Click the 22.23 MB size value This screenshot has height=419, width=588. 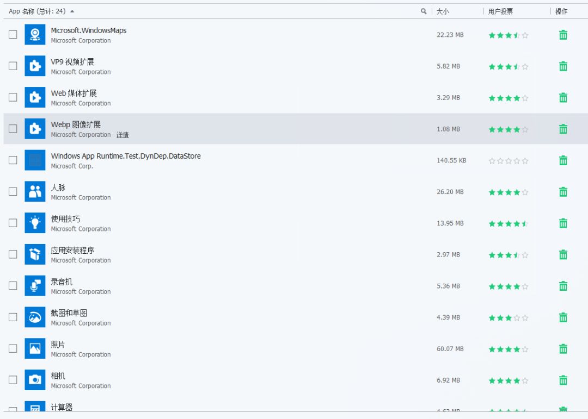coord(450,35)
